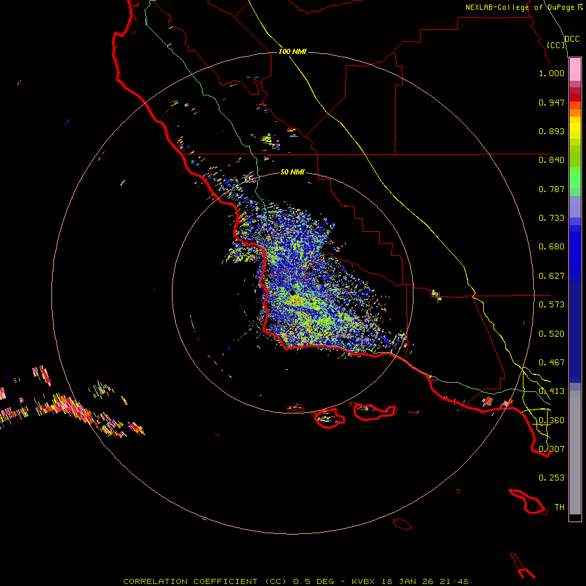Click the DCC product label
The image size is (586, 586).
click(x=572, y=39)
